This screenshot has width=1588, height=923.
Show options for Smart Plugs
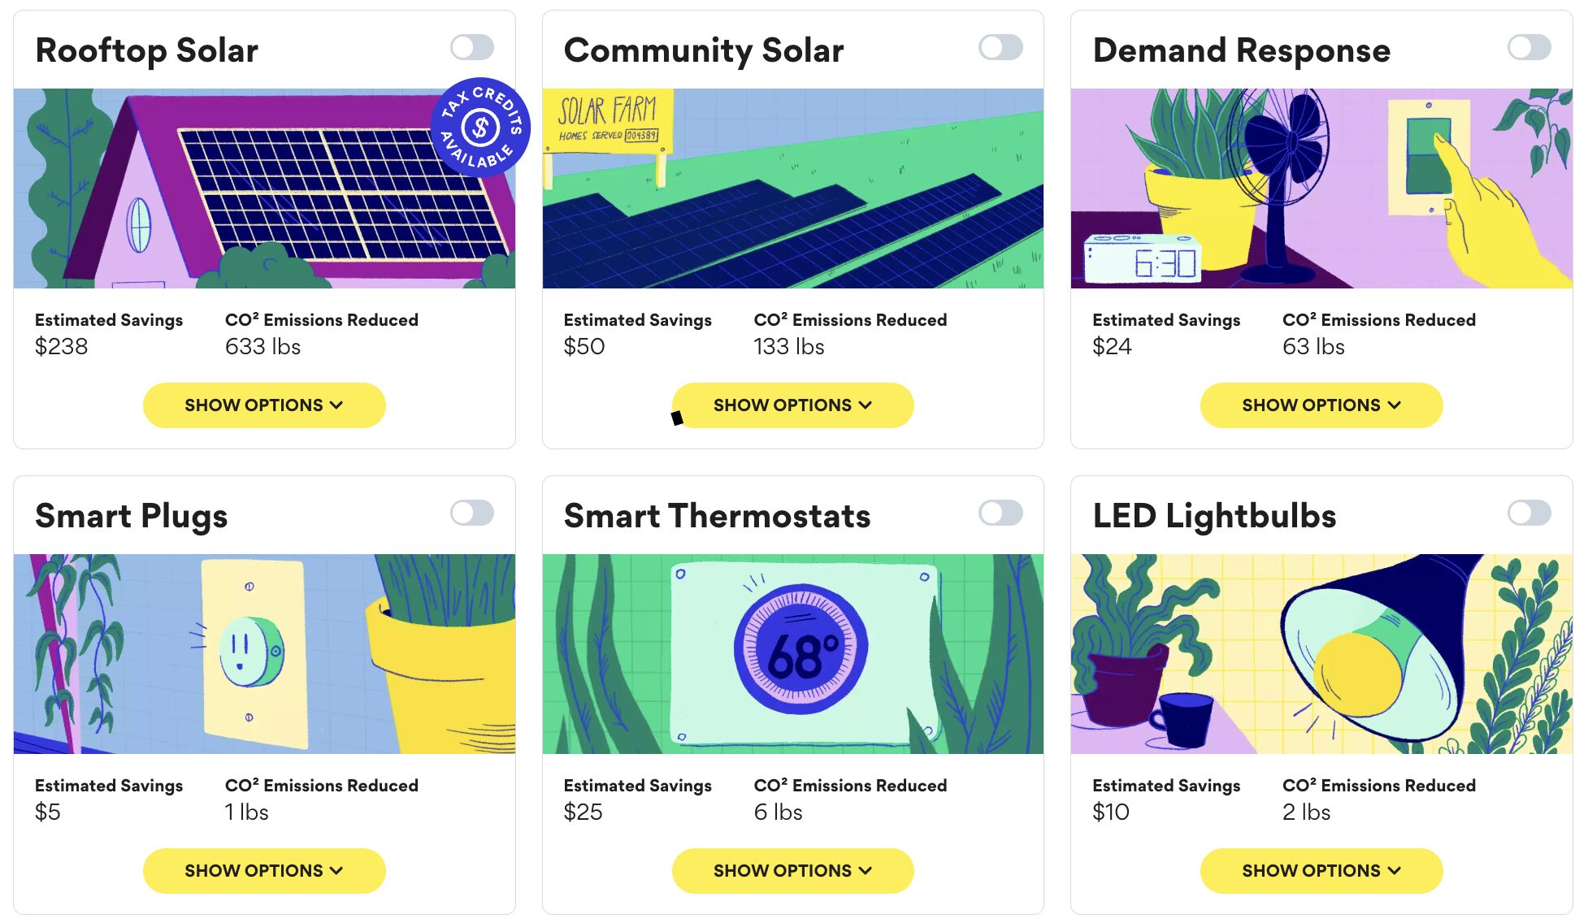click(264, 871)
